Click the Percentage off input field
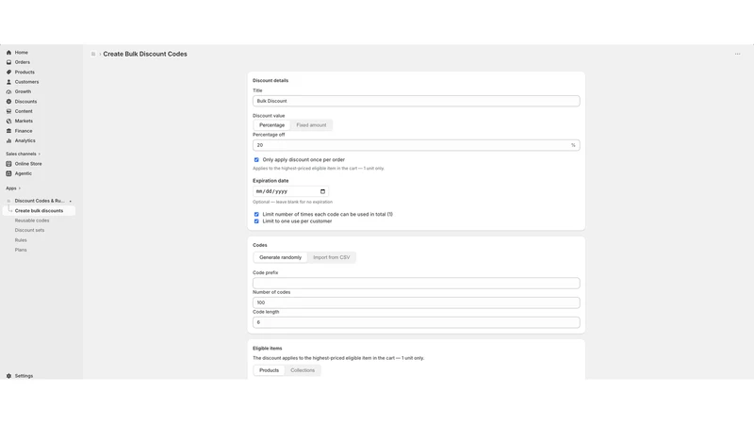This screenshot has height=424, width=754. tap(416, 145)
